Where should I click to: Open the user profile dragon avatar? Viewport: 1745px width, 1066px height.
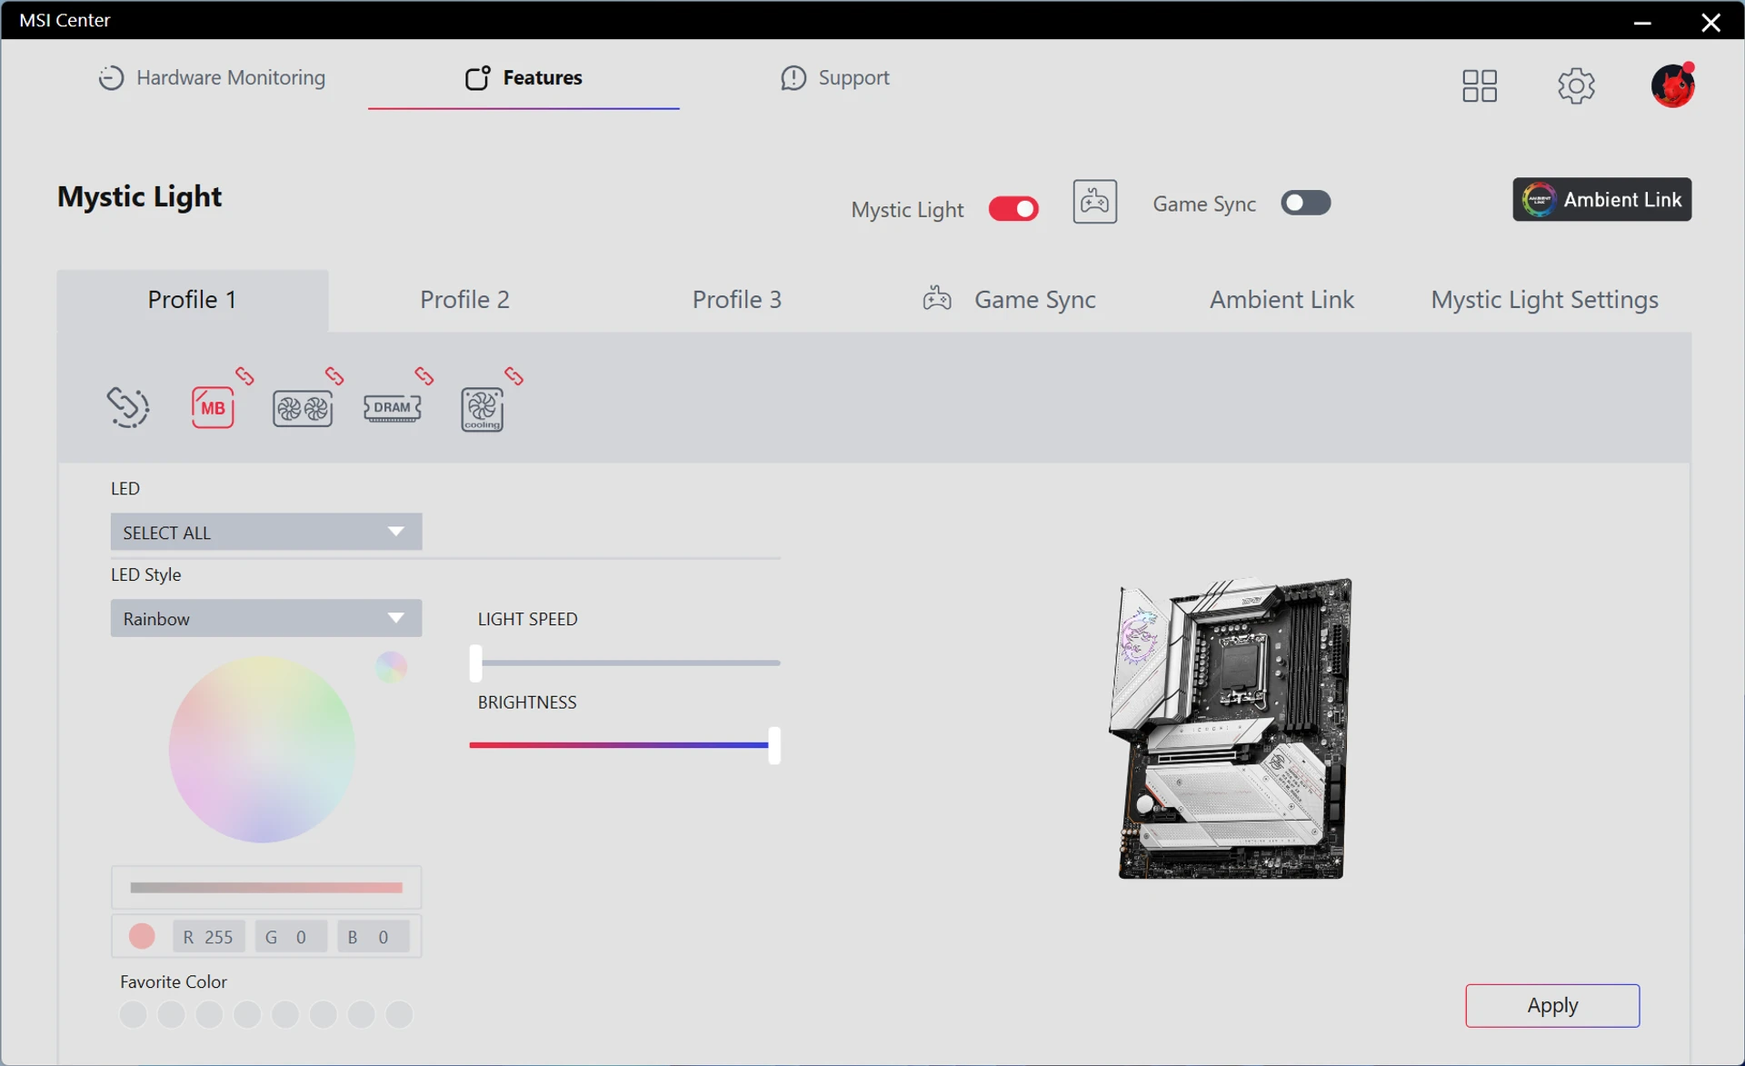(x=1672, y=85)
